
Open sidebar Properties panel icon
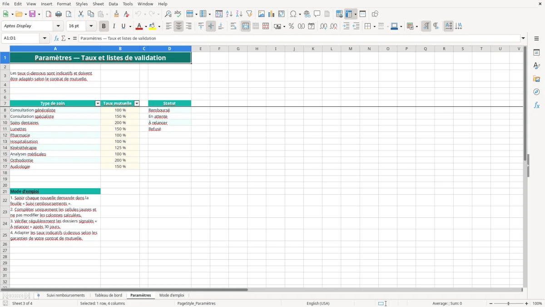536,53
